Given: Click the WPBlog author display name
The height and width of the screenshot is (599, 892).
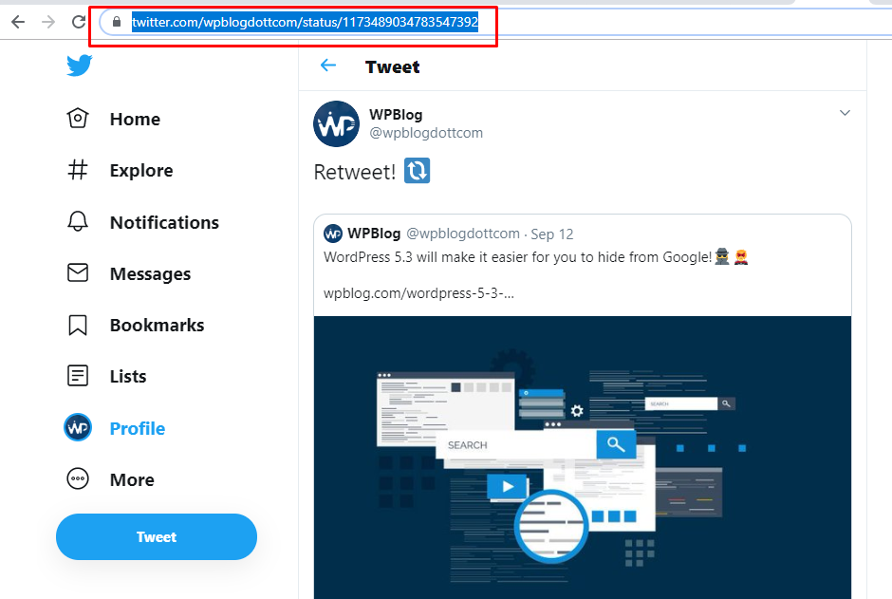Looking at the screenshot, I should (x=396, y=114).
